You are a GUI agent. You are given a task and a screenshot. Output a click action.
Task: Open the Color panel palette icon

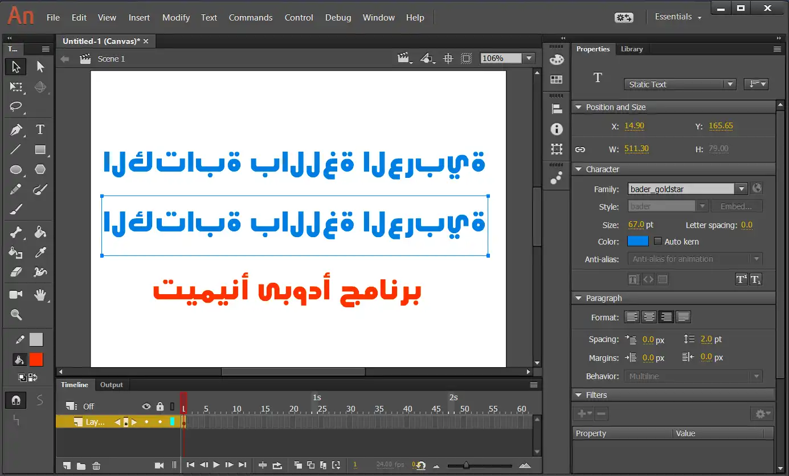pos(557,59)
